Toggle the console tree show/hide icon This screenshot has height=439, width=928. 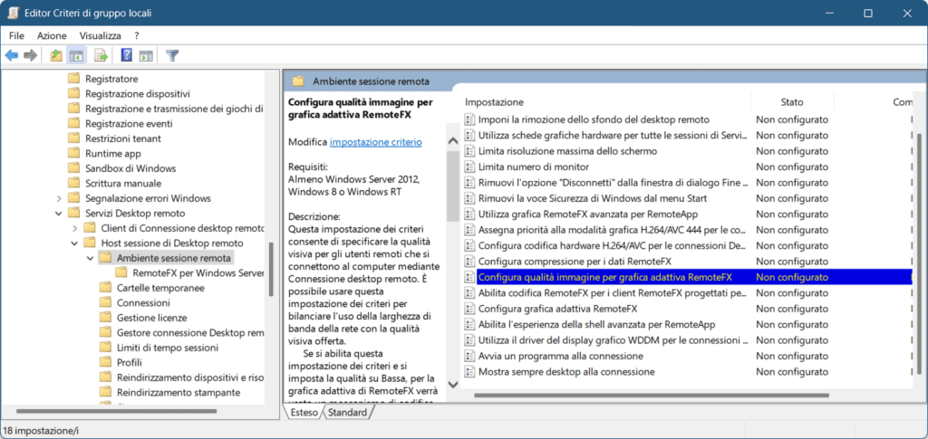click(77, 56)
